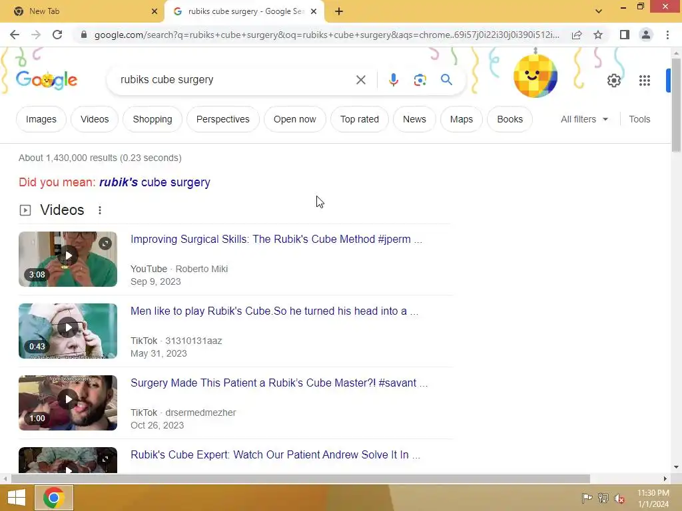Click the scroll down arrow
The width and height of the screenshot is (682, 511).
click(676, 467)
